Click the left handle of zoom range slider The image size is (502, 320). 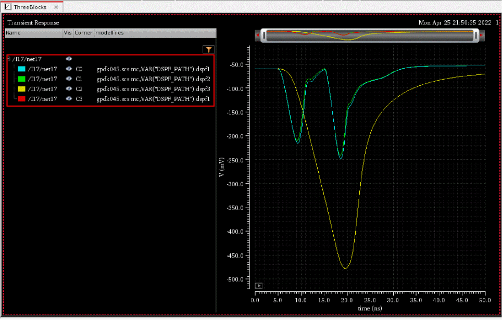point(264,35)
